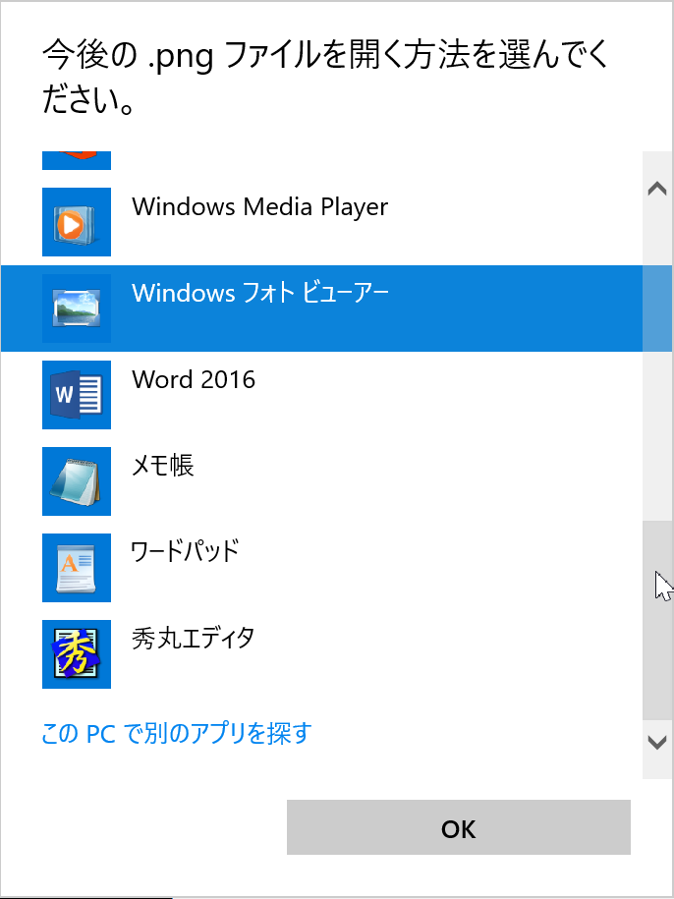
Task: Click the scrollbar up arrow
Action: (657, 188)
